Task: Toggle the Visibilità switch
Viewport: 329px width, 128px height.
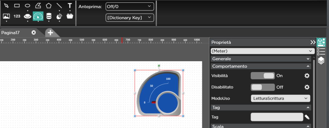Action: click(262, 76)
